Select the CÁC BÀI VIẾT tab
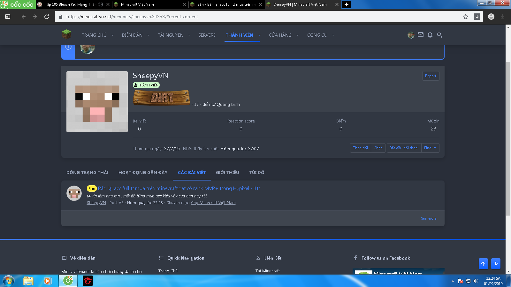 point(192,173)
